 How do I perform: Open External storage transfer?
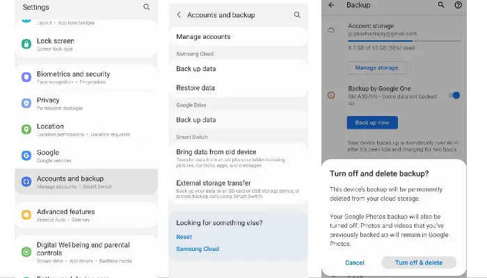(238, 189)
